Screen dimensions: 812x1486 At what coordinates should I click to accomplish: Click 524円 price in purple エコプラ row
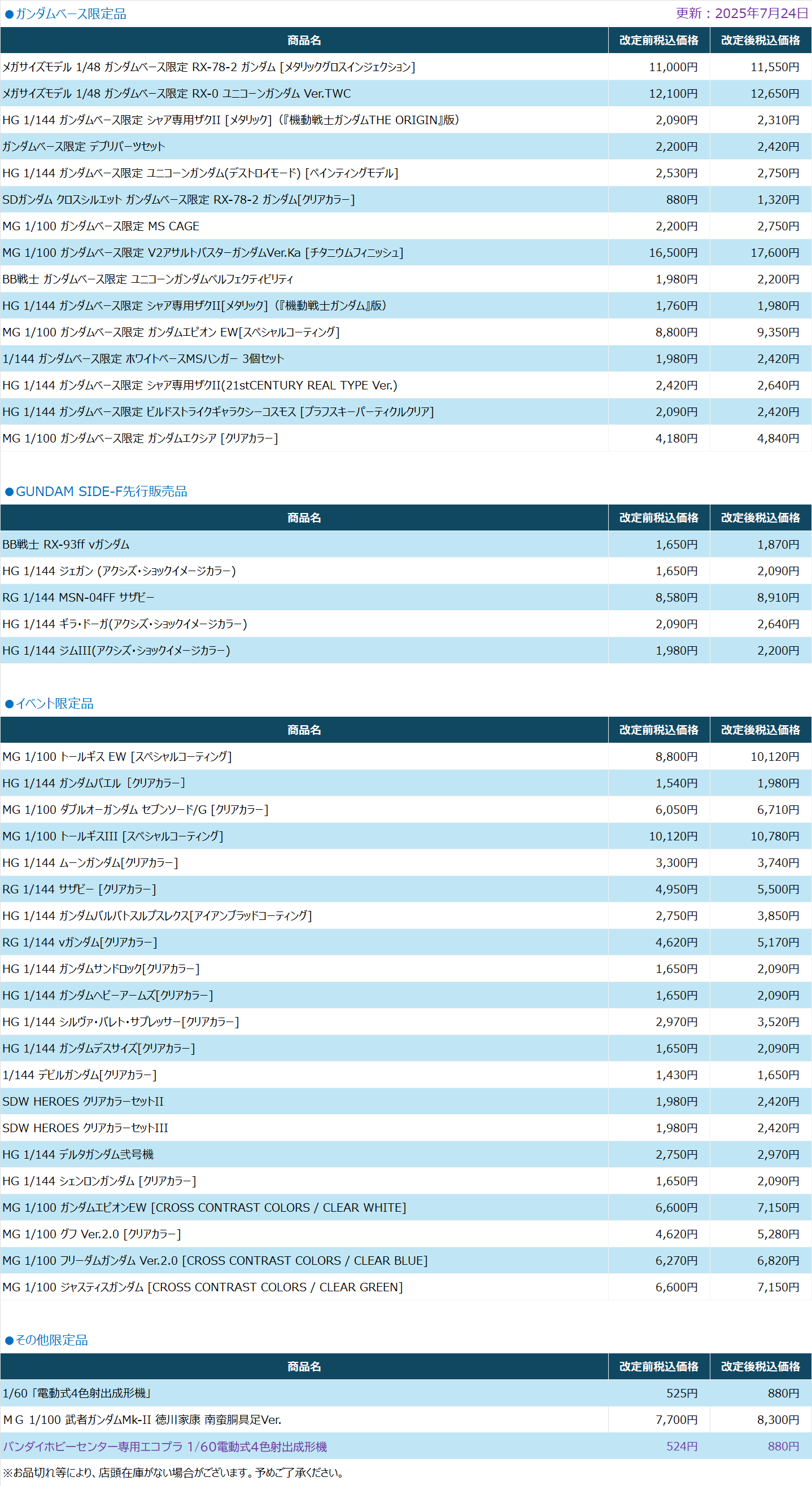coord(682,1446)
